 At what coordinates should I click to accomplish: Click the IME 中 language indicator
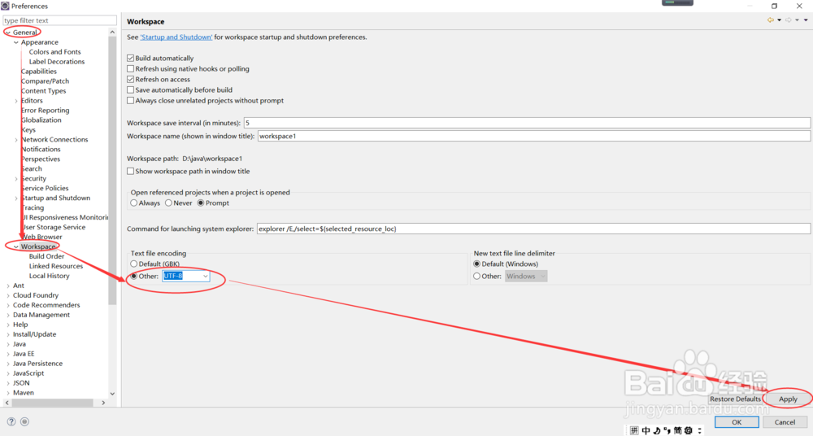[x=646, y=430]
